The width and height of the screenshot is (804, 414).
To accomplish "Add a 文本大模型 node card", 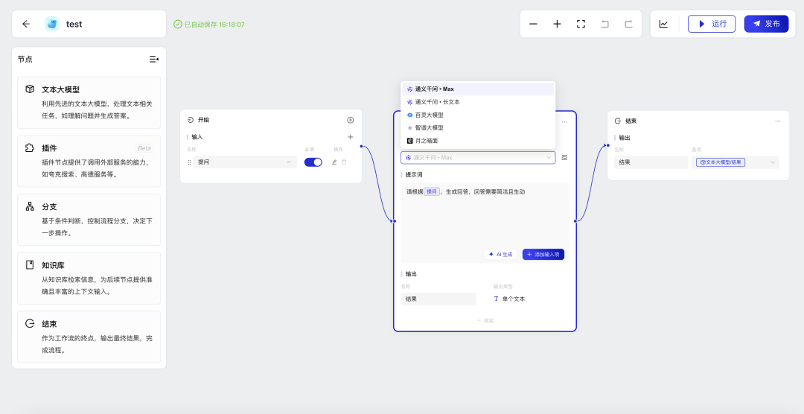I will click(89, 103).
